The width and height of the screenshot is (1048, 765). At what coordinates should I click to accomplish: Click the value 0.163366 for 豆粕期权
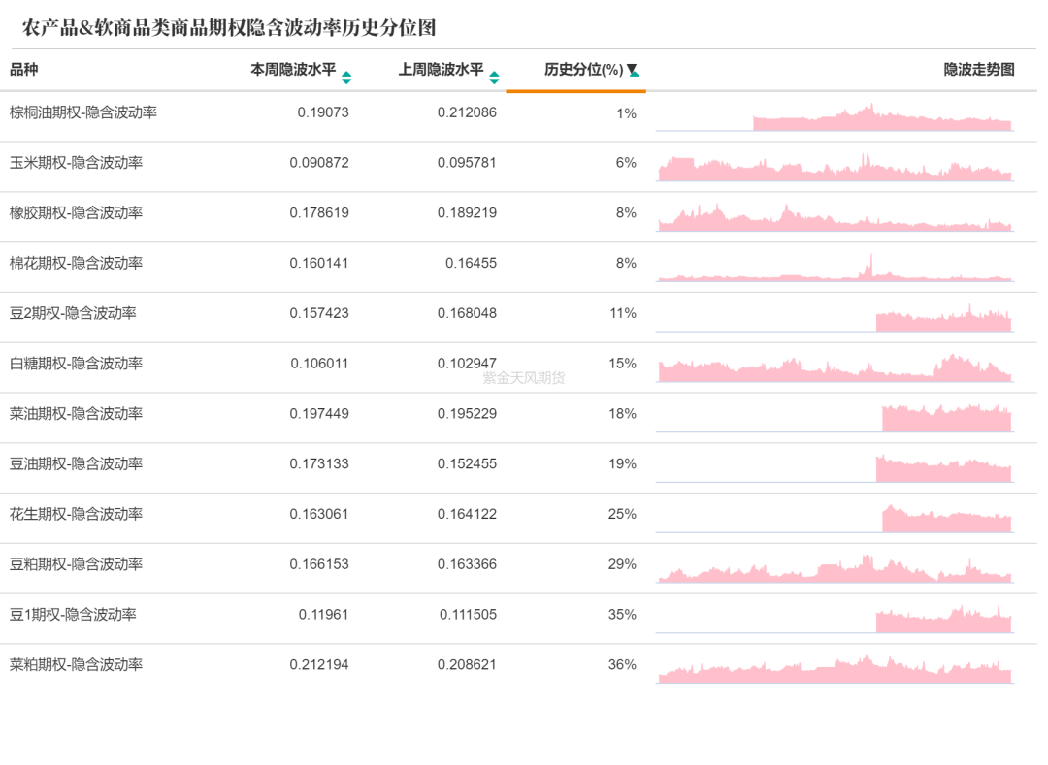point(467,564)
